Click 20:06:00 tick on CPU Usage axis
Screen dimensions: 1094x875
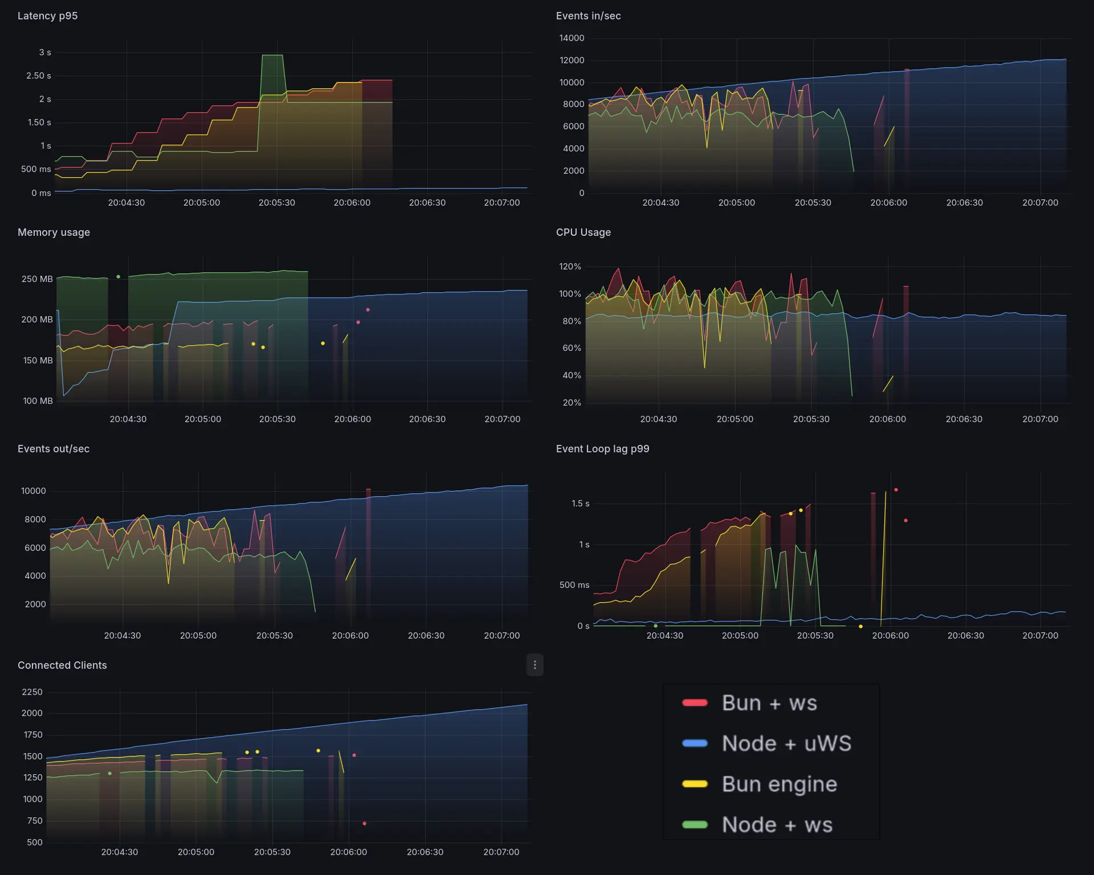coord(887,419)
